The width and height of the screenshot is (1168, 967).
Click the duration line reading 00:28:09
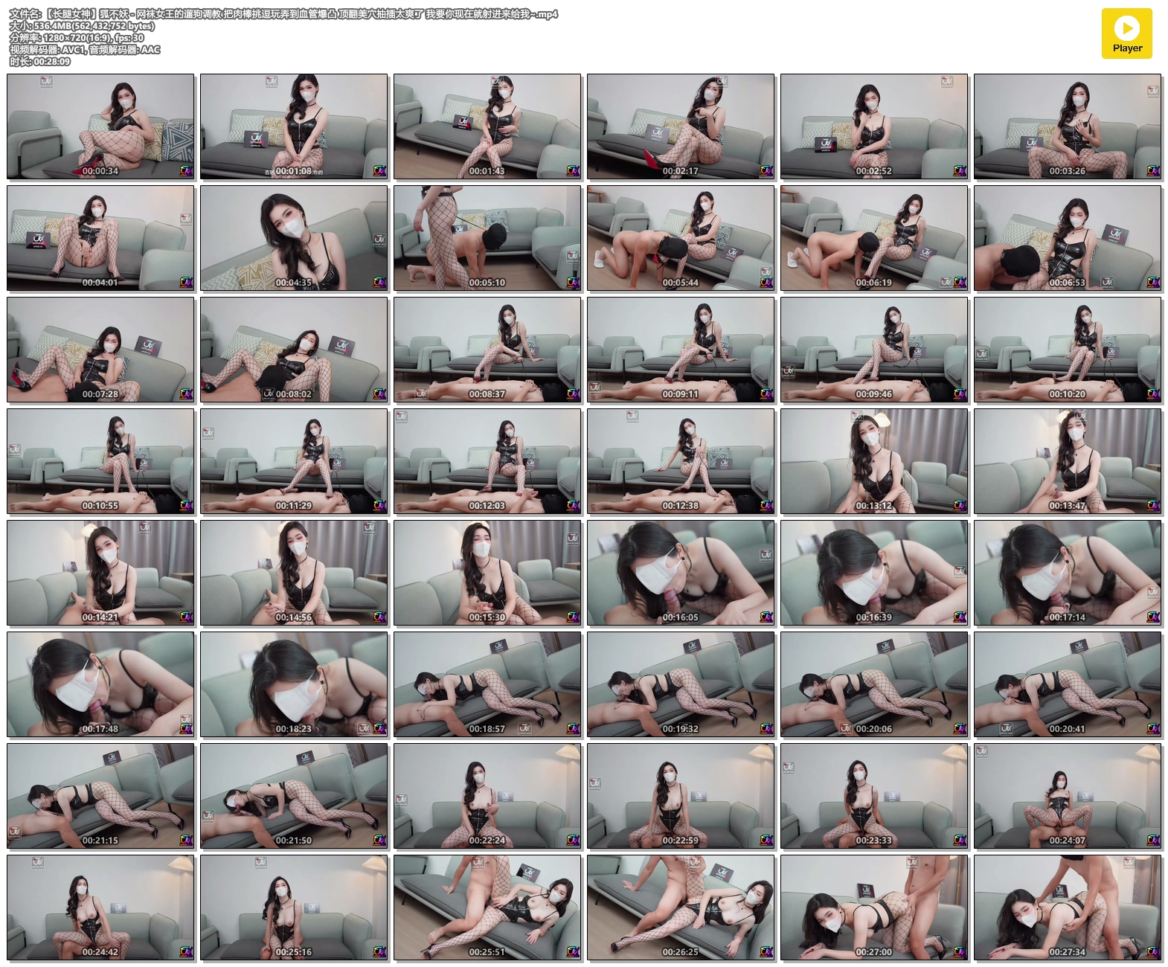(x=40, y=62)
